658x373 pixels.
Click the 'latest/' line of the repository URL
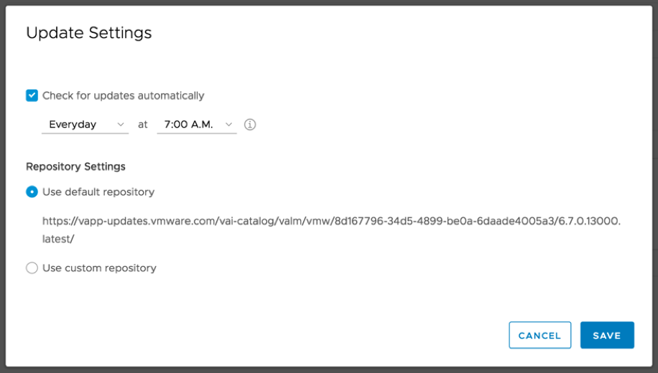(58, 239)
